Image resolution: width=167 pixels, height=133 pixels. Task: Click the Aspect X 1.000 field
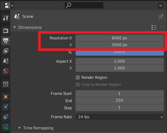(120, 61)
